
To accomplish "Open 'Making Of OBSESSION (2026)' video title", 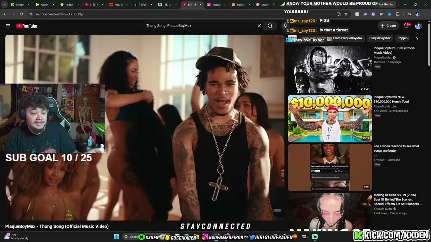I will 398,199.
